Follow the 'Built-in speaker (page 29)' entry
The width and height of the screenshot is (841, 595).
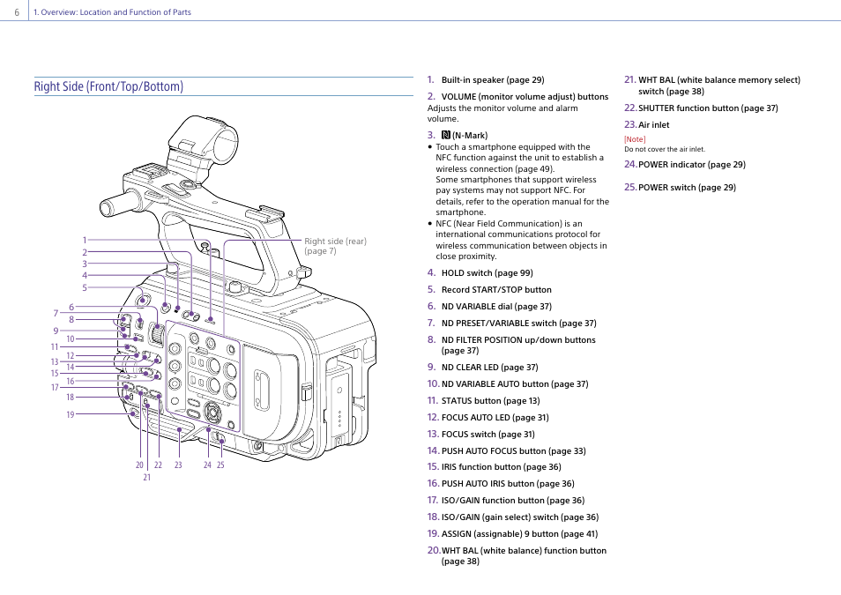tap(493, 80)
